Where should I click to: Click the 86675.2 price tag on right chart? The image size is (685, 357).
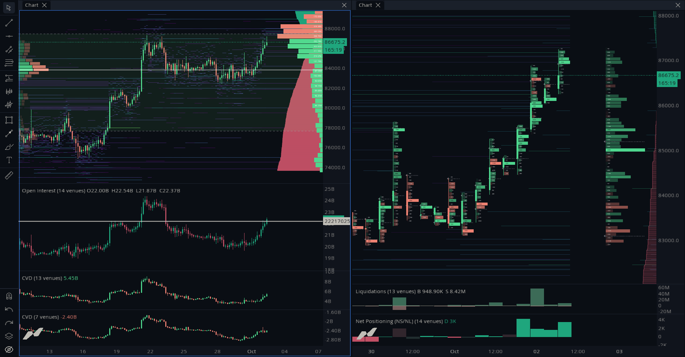click(668, 75)
